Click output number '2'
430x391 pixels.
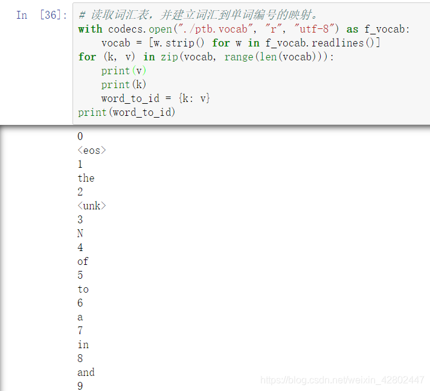80,192
